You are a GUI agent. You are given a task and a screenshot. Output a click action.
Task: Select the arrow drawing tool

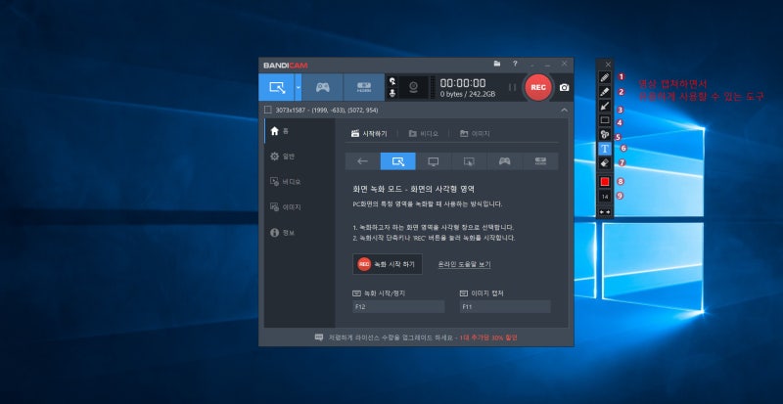(605, 106)
